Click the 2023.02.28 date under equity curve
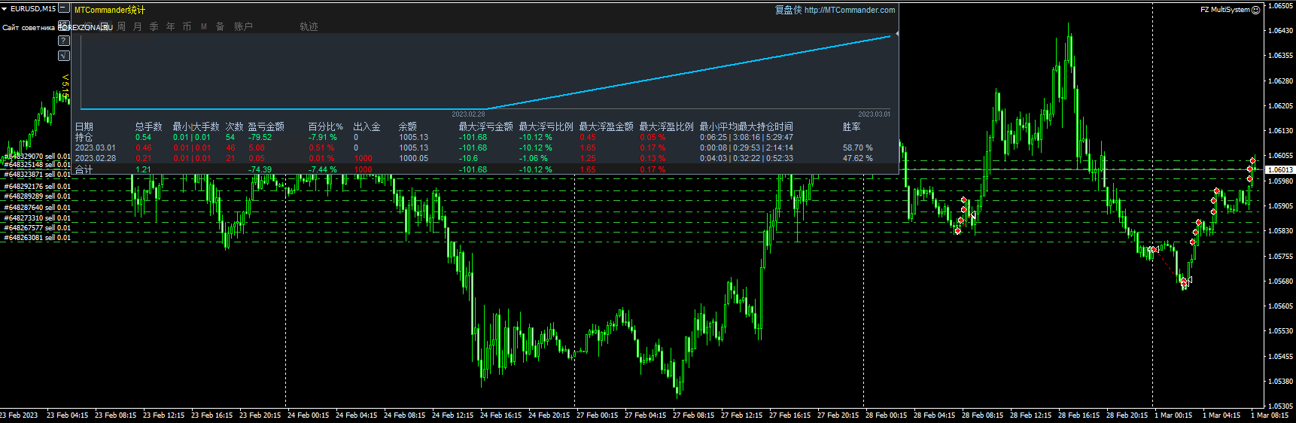The image size is (1296, 423). (x=468, y=114)
